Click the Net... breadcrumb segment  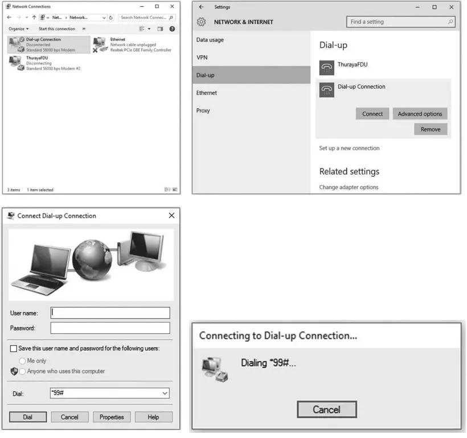57,18
